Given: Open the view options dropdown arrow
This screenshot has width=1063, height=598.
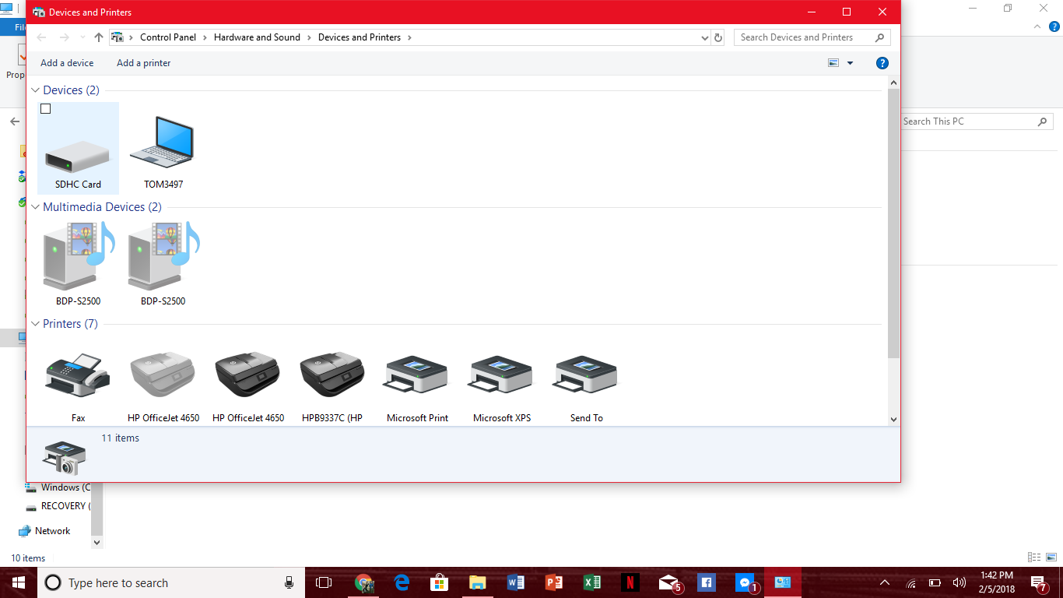Looking at the screenshot, I should pyautogui.click(x=850, y=63).
